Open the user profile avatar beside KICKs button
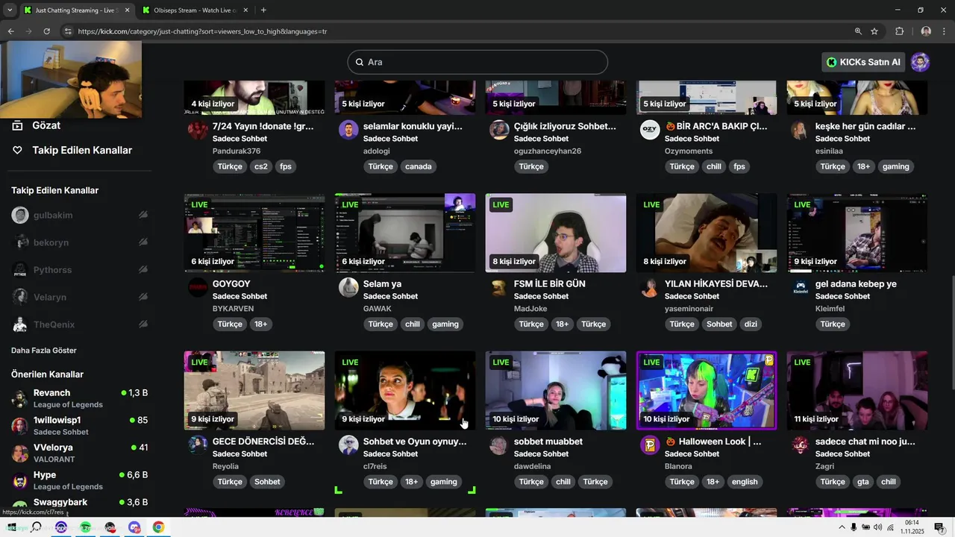Viewport: 955px width, 537px height. pos(920,62)
